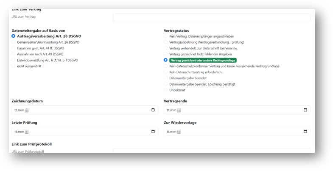The image size is (333, 171).
Task: Open calendar picker for Zeichnungsdatum
Action: click(x=153, y=110)
